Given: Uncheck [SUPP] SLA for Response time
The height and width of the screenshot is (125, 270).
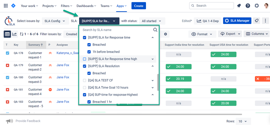Looking at the screenshot, I should 85,37.
